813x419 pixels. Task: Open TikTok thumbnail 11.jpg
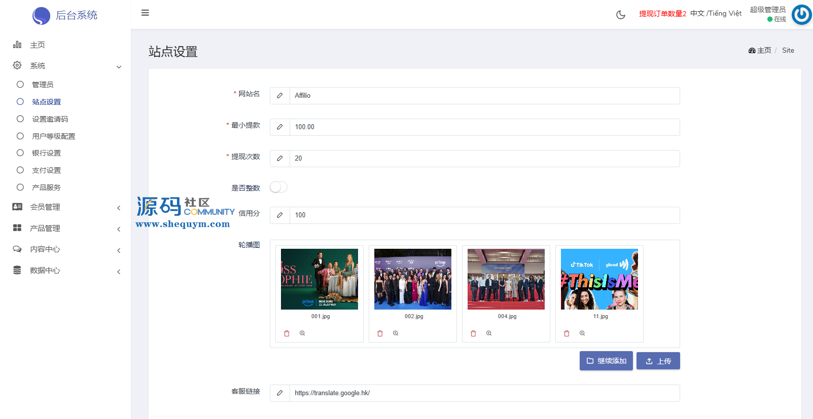[599, 279]
